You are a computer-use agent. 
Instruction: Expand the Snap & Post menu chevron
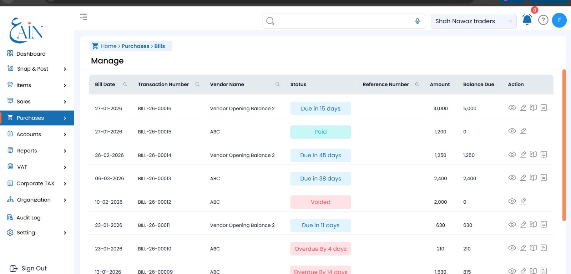65,69
